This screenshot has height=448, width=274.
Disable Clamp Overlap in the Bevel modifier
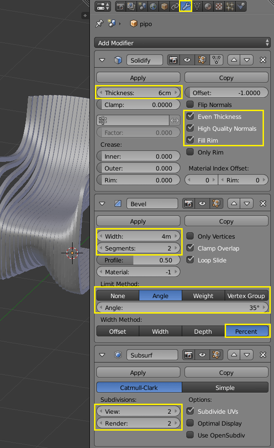pos(190,248)
